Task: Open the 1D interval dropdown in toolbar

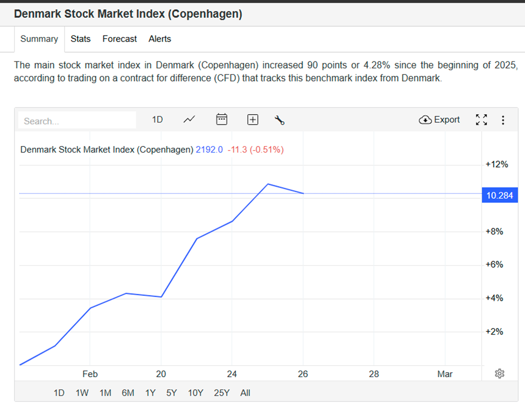Action: 157,120
